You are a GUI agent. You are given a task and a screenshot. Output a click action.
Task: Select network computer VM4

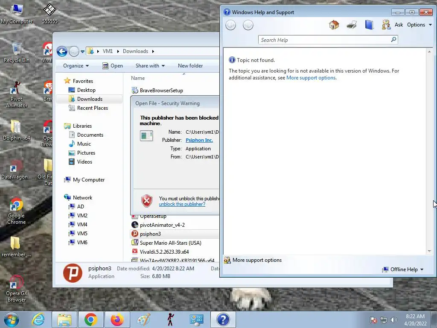[82, 225]
